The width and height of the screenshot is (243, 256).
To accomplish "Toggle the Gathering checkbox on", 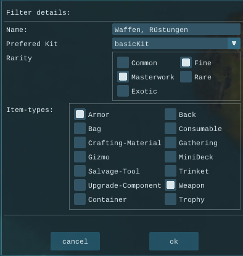I will point(170,143).
